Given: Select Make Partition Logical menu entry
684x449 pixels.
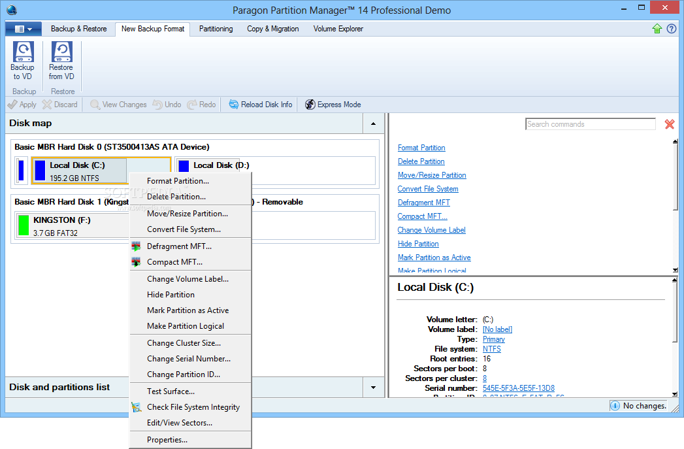Looking at the screenshot, I should coord(191,326).
